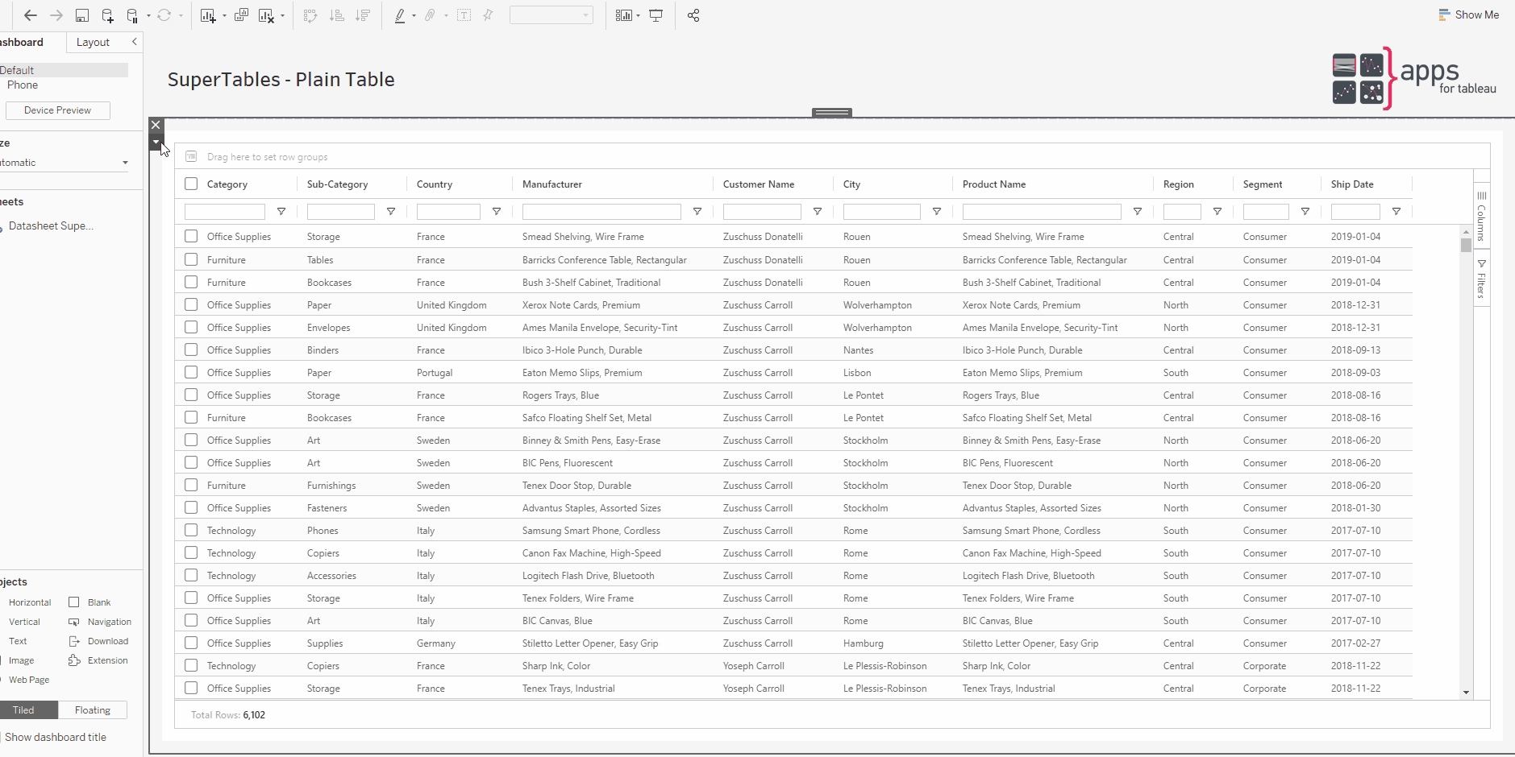The image size is (1515, 757).
Task: Open the Category column filter icon
Action: click(281, 212)
